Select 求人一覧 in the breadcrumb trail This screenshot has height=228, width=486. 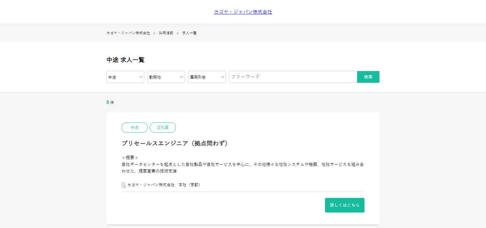click(189, 33)
